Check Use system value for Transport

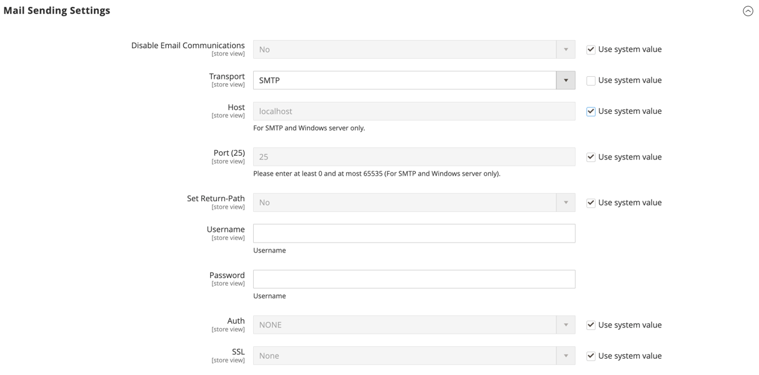(x=591, y=81)
